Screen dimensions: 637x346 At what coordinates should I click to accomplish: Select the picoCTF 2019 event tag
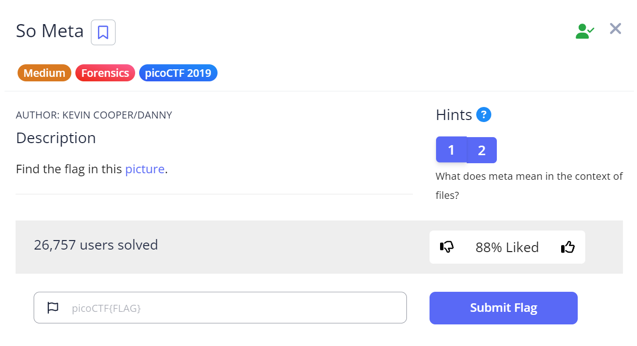178,73
